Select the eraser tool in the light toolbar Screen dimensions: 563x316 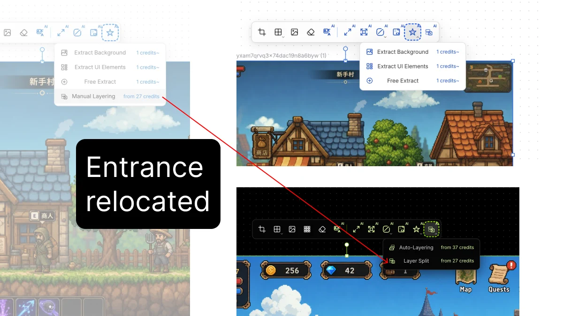(311, 32)
